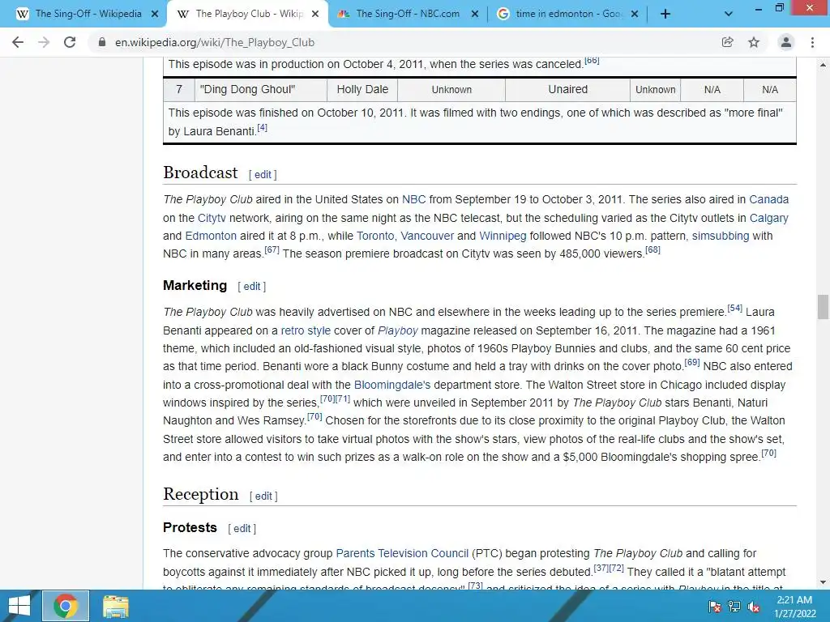Image resolution: width=830 pixels, height=622 pixels.
Task: Open the NBC link in Broadcast
Action: click(414, 199)
